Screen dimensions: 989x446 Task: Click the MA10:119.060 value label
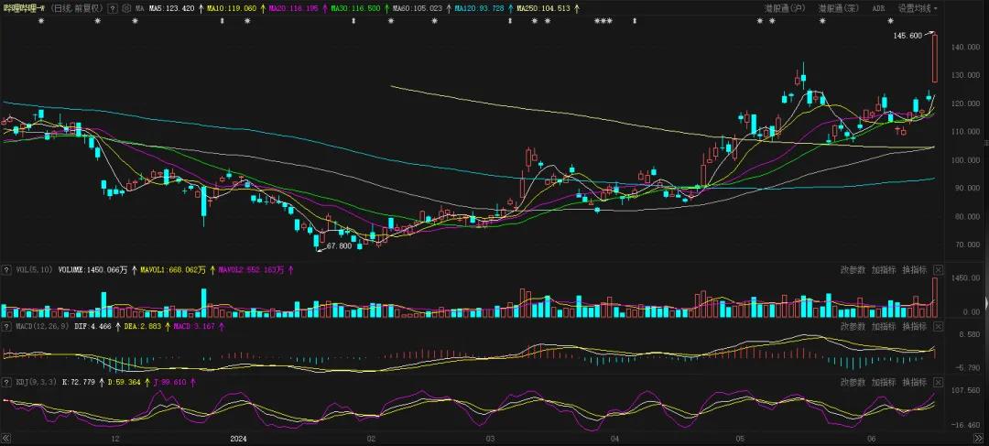pos(232,9)
